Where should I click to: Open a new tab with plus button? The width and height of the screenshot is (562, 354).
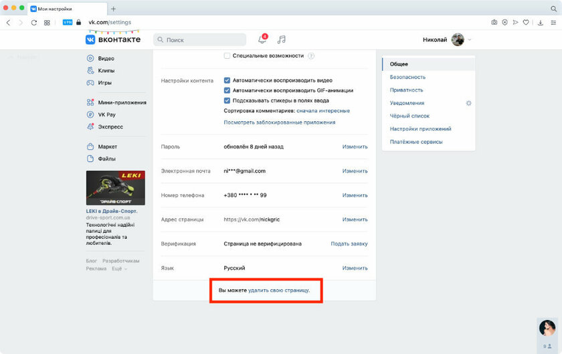(113, 9)
